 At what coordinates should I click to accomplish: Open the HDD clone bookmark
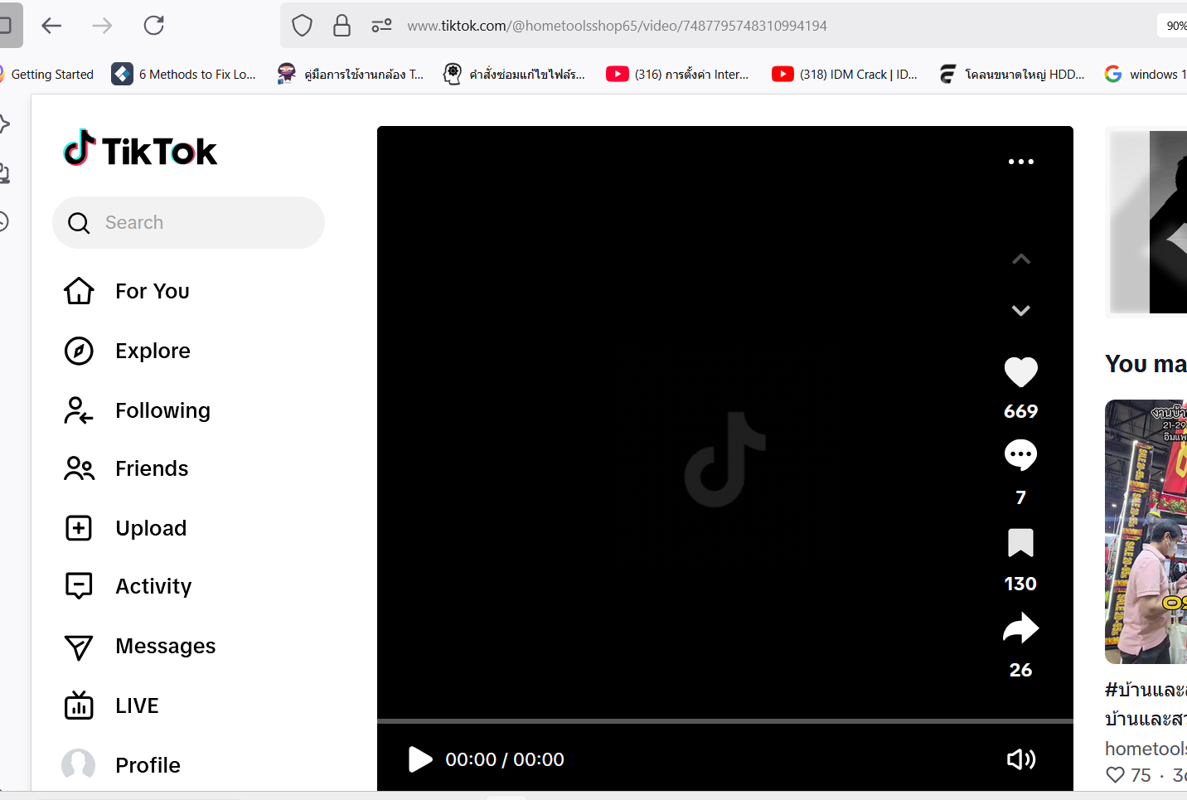pyautogui.click(x=1012, y=74)
